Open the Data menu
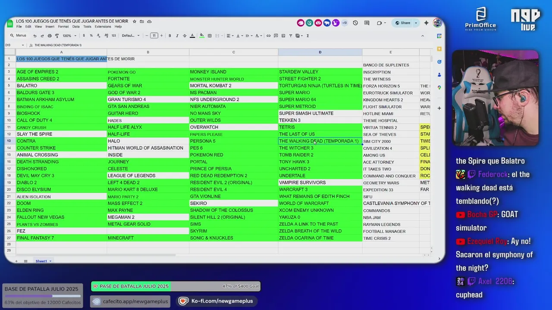The height and width of the screenshot is (310, 552). (x=76, y=27)
